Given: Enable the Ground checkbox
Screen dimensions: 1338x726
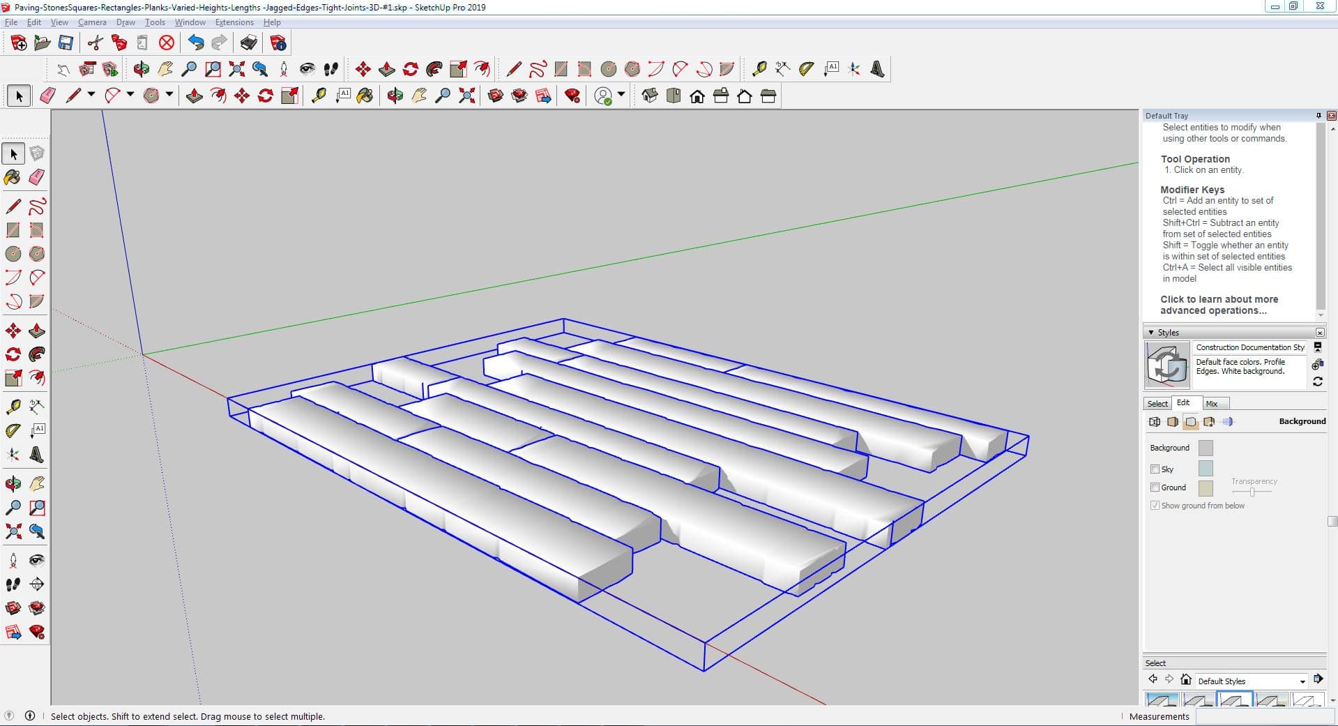Looking at the screenshot, I should tap(1155, 487).
